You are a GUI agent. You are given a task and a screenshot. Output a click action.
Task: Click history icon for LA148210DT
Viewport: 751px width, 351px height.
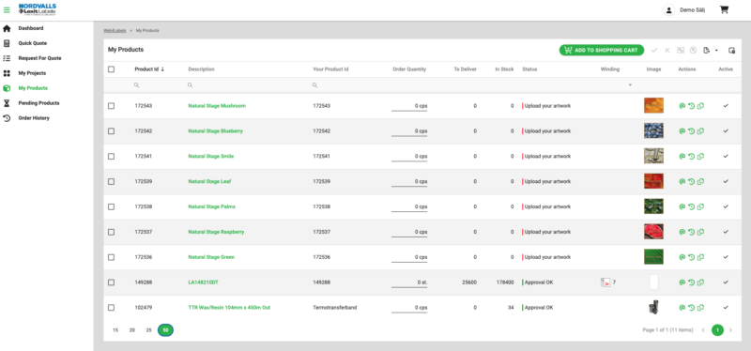click(x=691, y=282)
